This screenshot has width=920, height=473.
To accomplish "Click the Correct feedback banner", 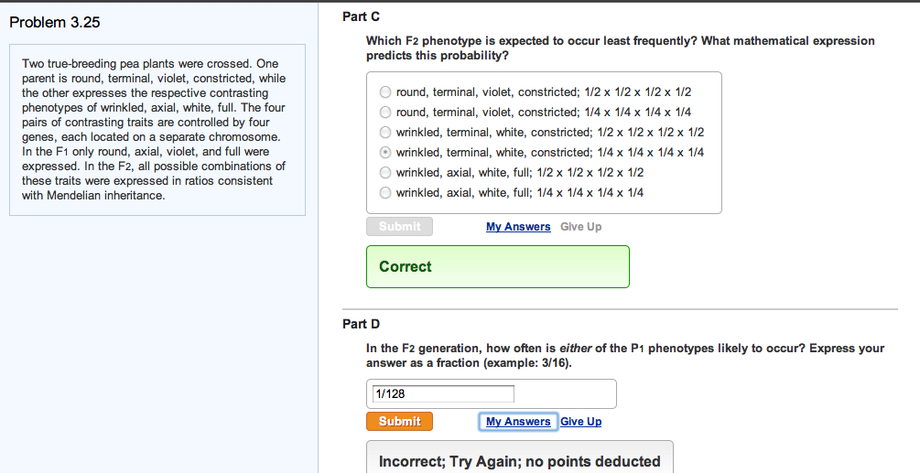I will [498, 266].
